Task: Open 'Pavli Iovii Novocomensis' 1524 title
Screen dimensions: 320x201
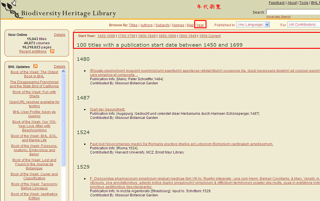Action: click(181, 144)
